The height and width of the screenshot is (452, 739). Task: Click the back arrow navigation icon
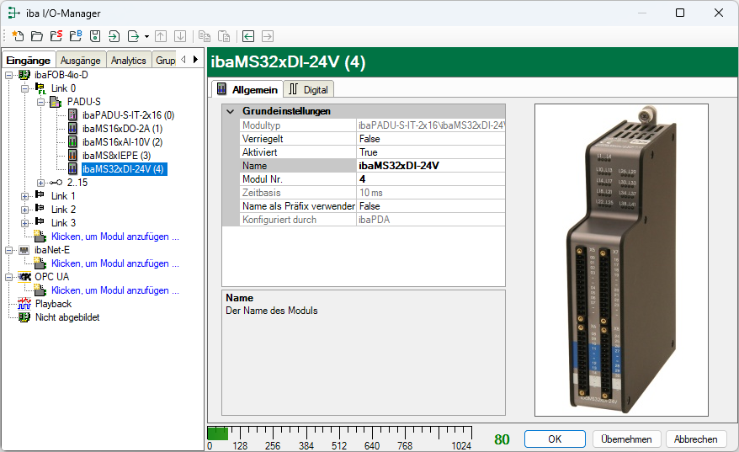coord(248,36)
